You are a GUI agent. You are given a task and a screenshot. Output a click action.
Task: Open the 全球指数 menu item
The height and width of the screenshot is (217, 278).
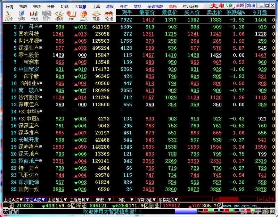[x=155, y=6]
